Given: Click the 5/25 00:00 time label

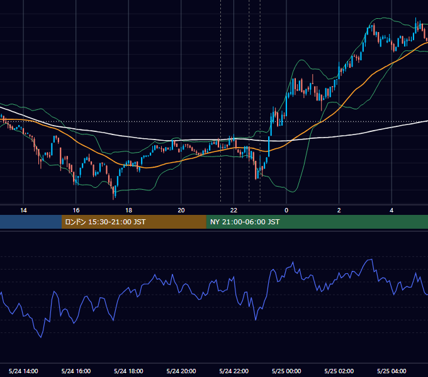Looking at the screenshot, I should pyautogui.click(x=286, y=371).
